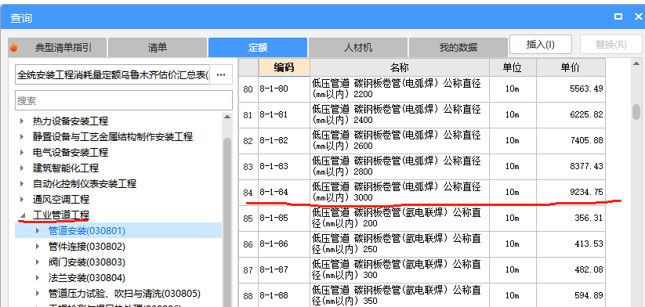The image size is (645, 307).
Task: Select 建筑智能化工程 in the tree
Action: coord(66,168)
